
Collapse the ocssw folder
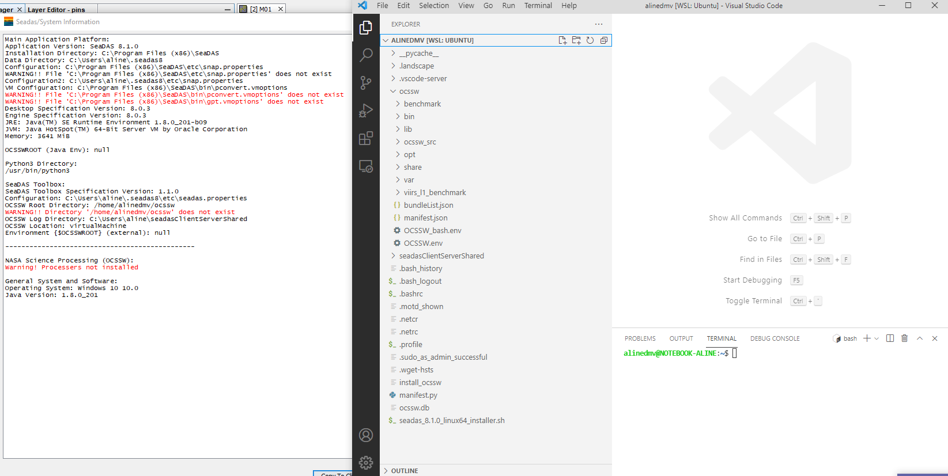pyautogui.click(x=409, y=92)
